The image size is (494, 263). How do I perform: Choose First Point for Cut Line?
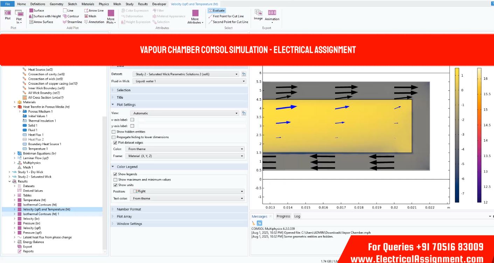point(228,16)
